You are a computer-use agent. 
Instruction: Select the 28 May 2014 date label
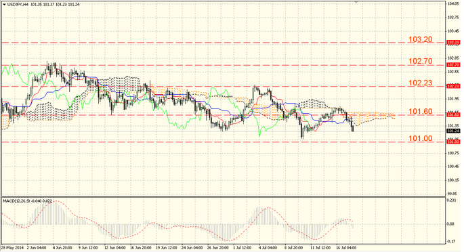pos(13,247)
